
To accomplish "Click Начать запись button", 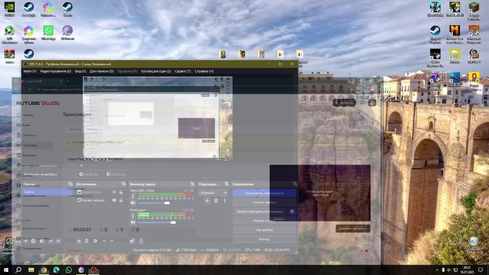I will pyautogui.click(x=264, y=202).
